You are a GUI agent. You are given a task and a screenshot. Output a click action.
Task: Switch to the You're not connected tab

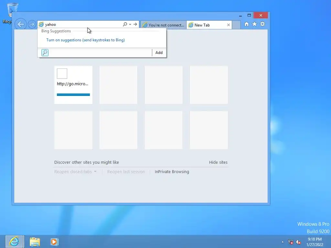(163, 25)
